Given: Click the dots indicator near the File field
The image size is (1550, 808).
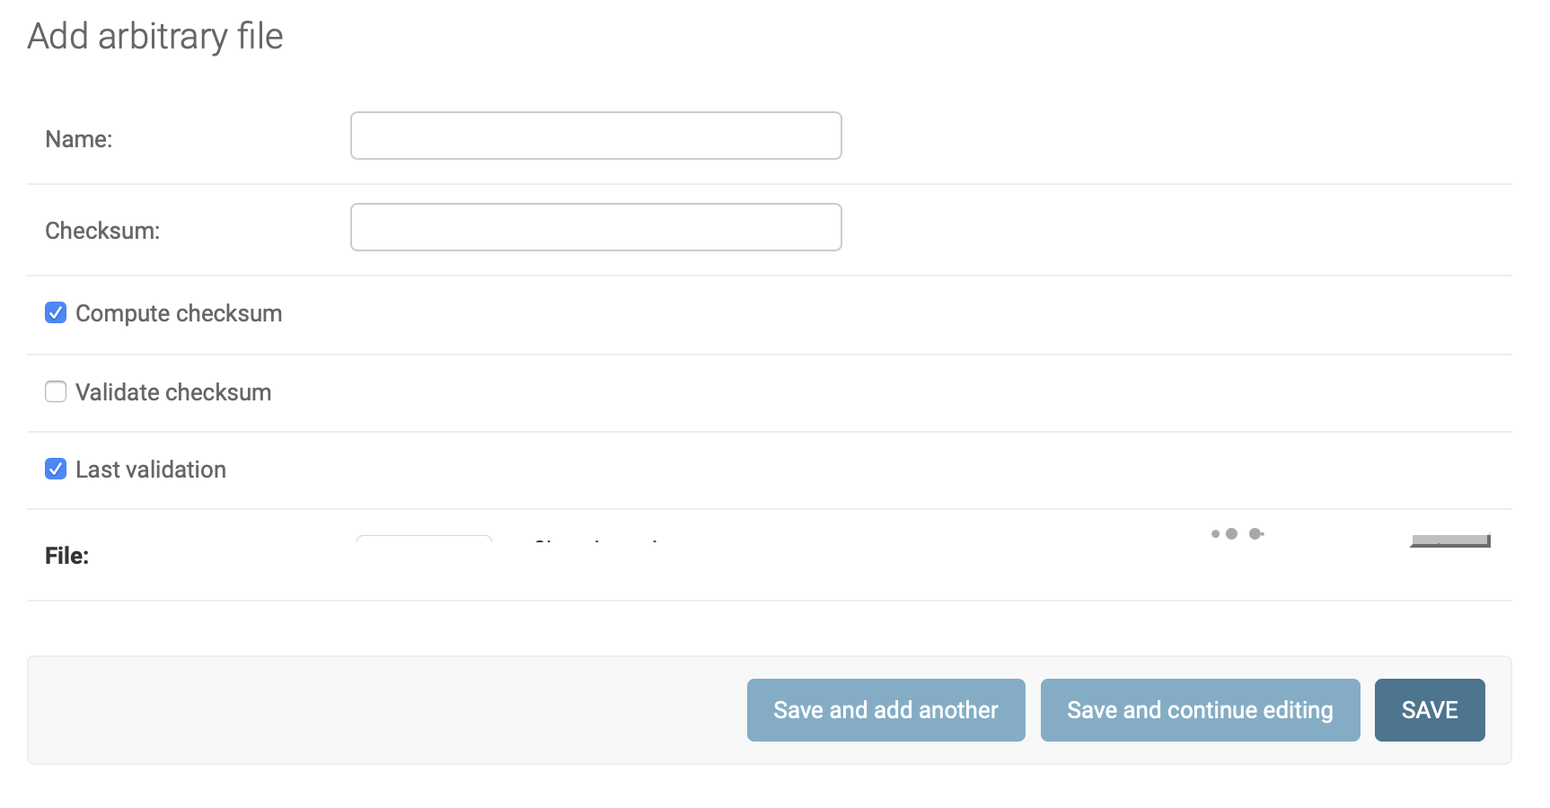Looking at the screenshot, I should 1237,532.
